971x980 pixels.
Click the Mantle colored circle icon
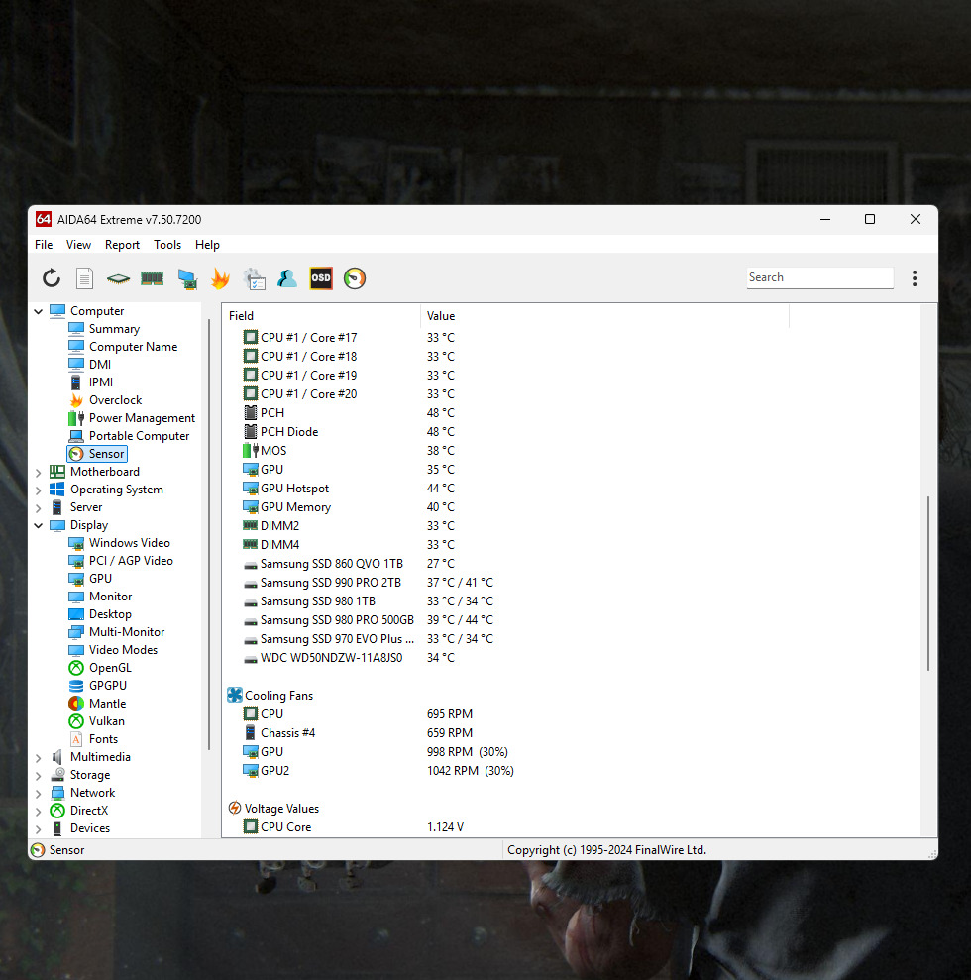pos(76,704)
